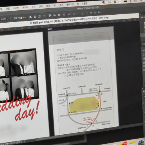Open the three-dots more align options
This screenshot has width=145, height=145.
(70, 14)
